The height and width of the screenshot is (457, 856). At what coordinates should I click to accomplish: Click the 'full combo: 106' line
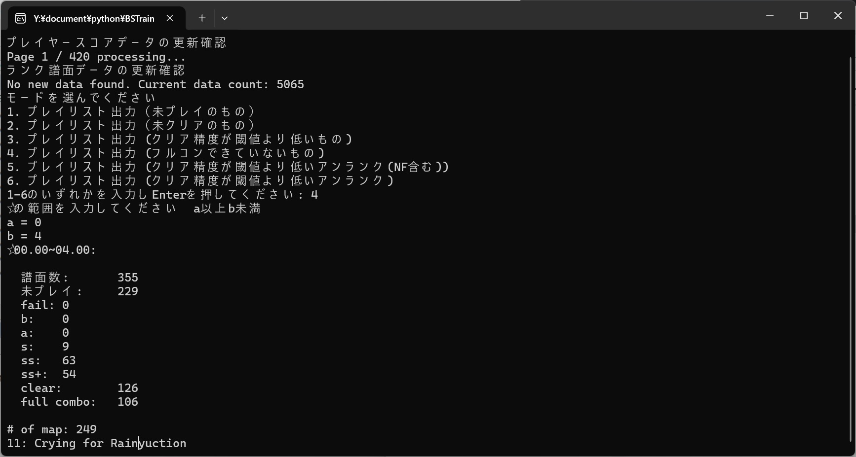79,402
